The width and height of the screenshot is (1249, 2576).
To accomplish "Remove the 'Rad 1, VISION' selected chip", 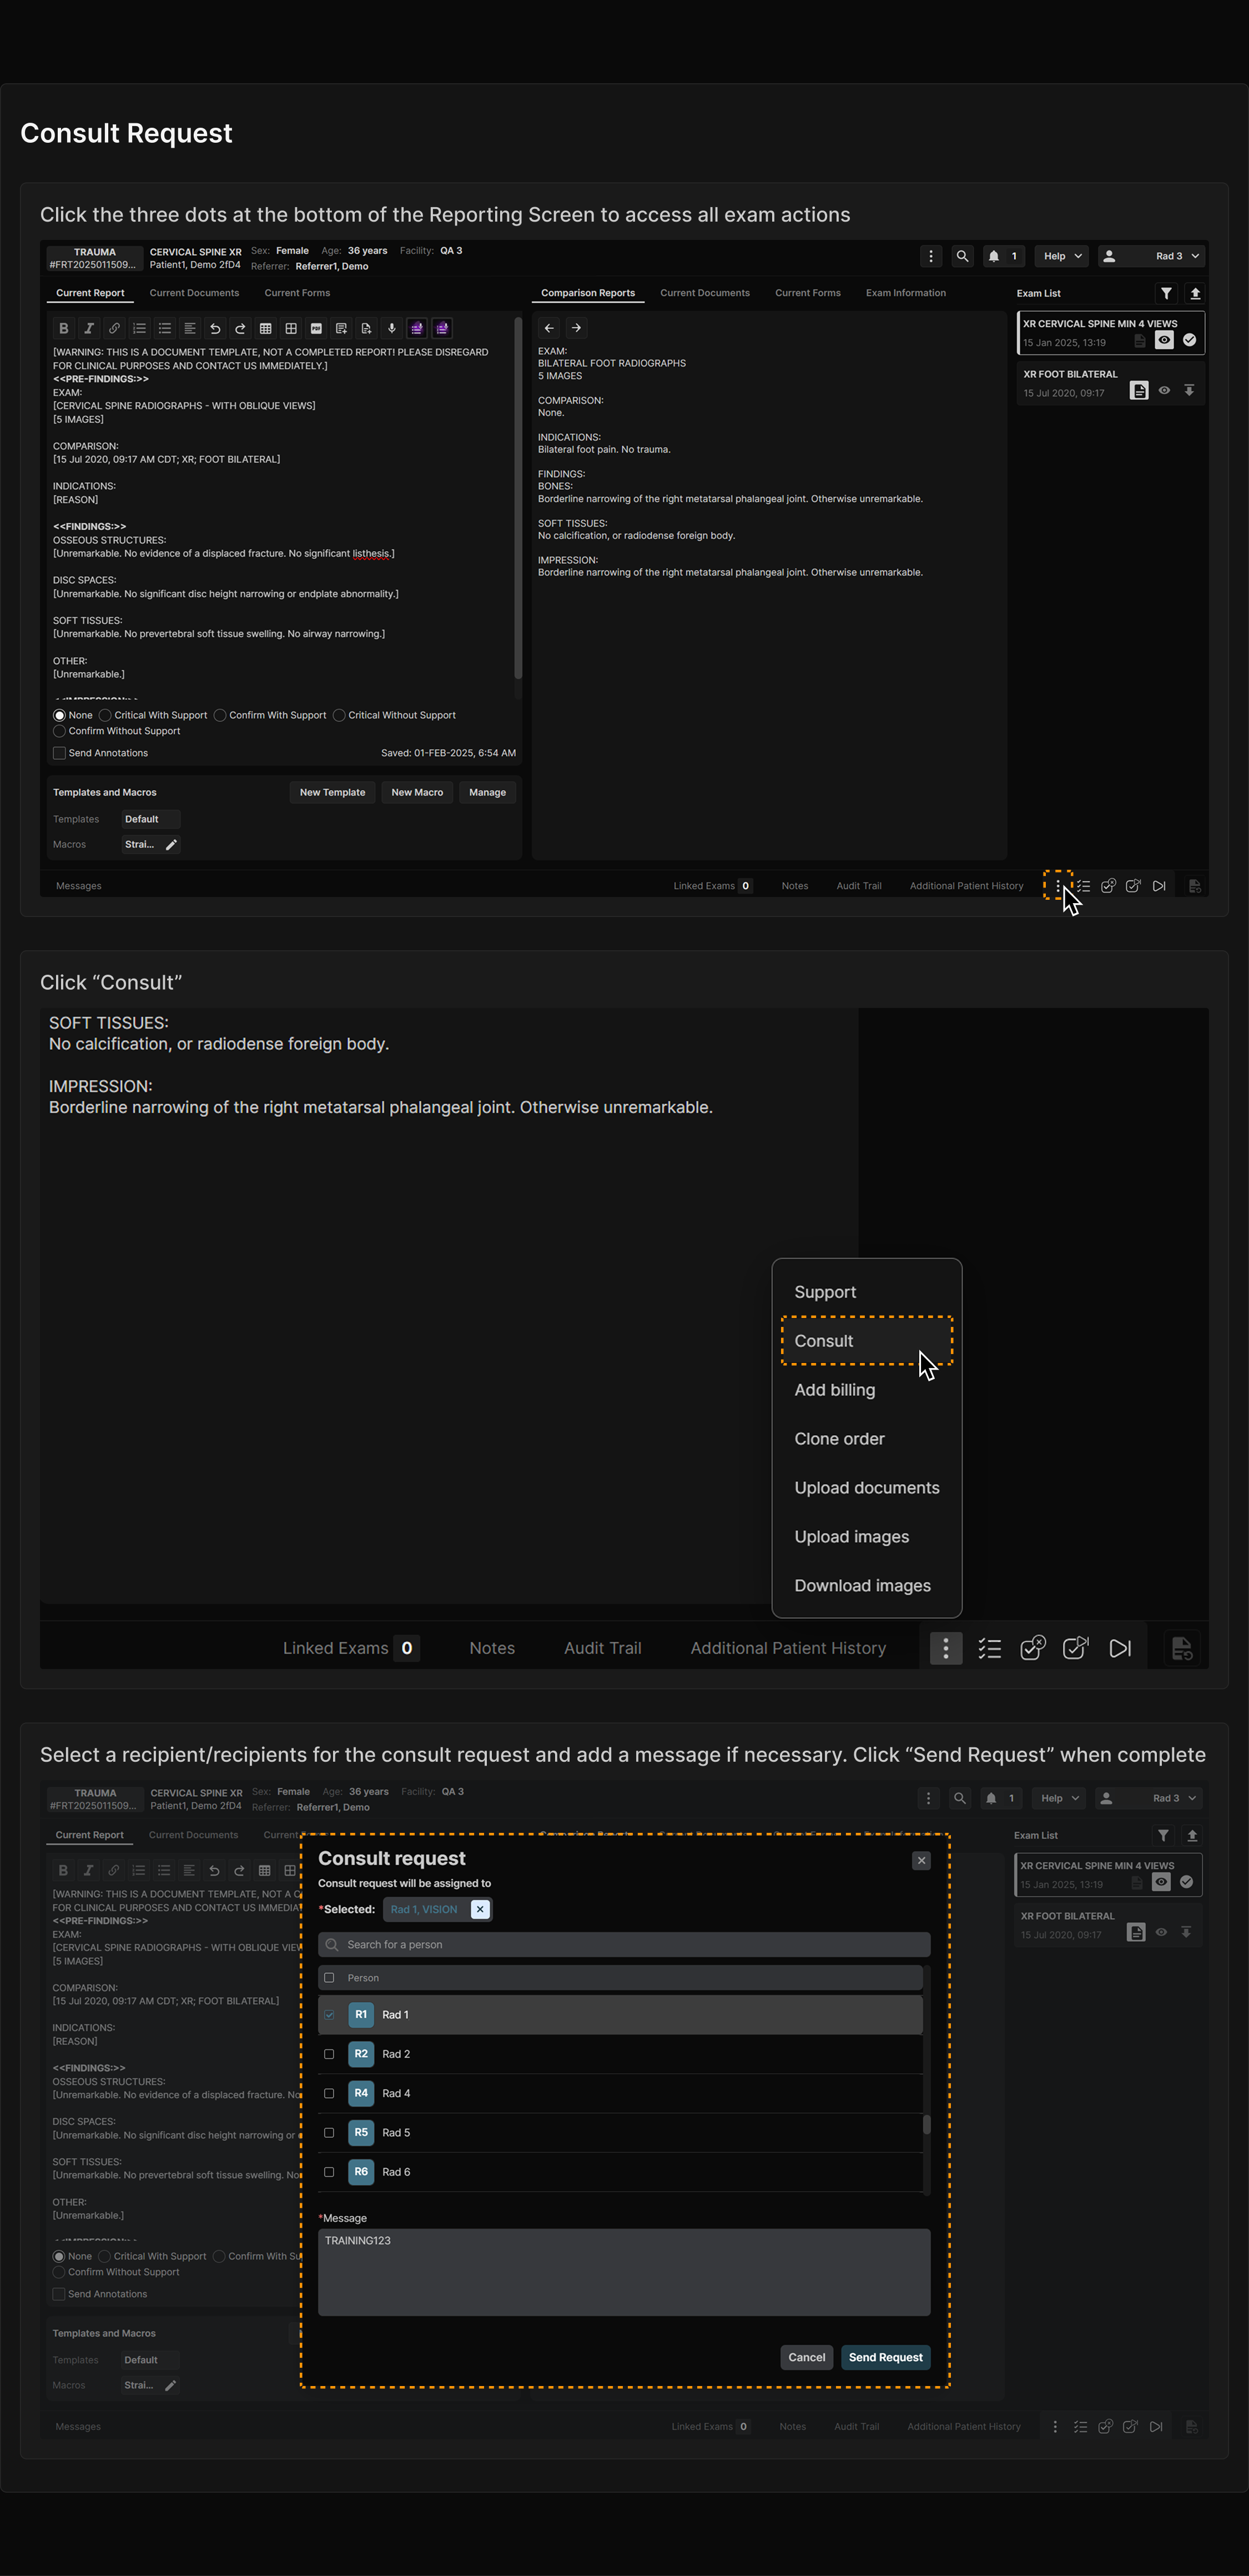I will [480, 1910].
